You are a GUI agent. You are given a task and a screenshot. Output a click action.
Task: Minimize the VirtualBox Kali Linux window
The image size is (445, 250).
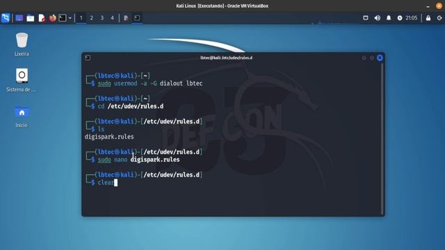click(428, 6)
